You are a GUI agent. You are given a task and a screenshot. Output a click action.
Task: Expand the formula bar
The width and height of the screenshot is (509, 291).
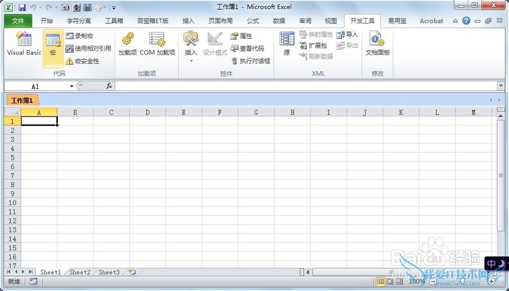(x=500, y=86)
